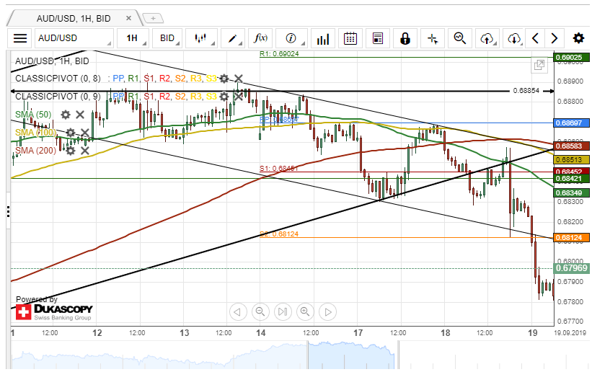
Task: Open the hamburger main menu
Action: pos(20,38)
